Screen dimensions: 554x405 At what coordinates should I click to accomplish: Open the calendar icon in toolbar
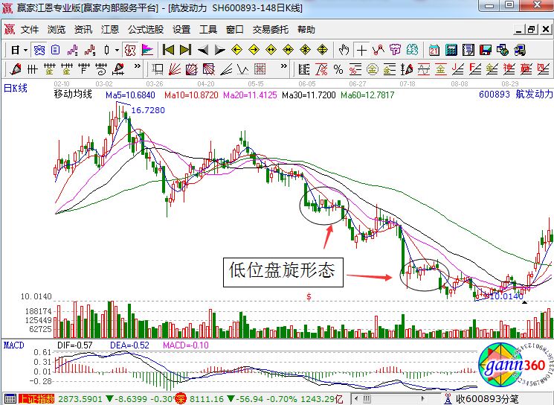point(434,50)
